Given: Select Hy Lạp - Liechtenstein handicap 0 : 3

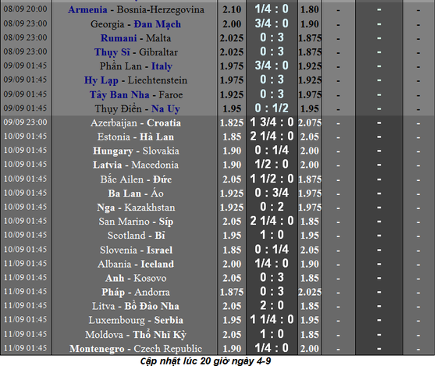Looking at the screenshot, I should pyautogui.click(x=272, y=80).
